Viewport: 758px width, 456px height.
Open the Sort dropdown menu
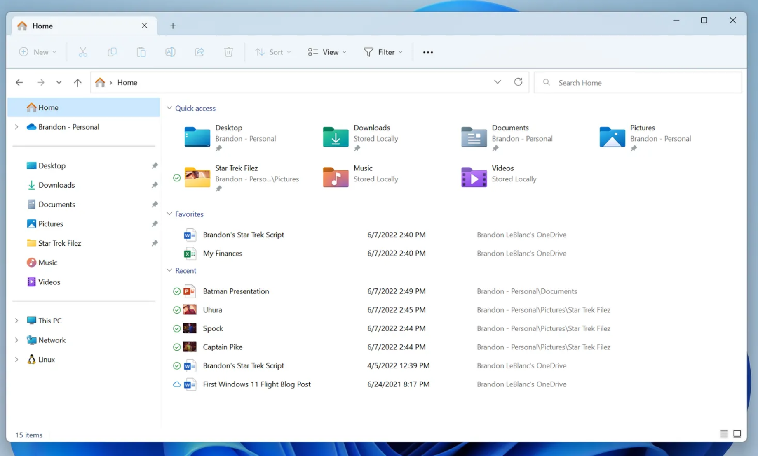click(273, 52)
